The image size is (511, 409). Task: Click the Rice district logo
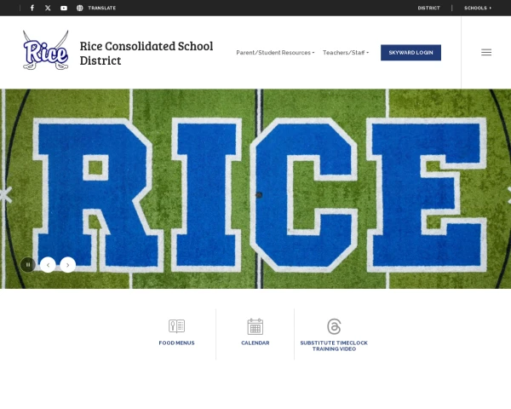click(x=46, y=50)
